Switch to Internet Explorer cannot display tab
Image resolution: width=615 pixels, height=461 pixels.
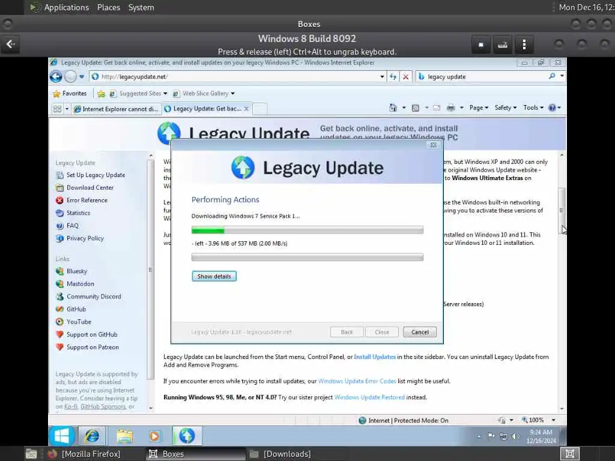click(116, 109)
